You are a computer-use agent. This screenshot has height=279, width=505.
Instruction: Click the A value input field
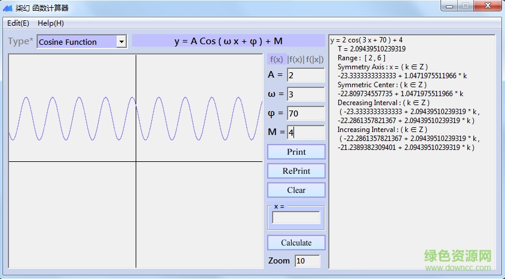pyautogui.click(x=305, y=75)
